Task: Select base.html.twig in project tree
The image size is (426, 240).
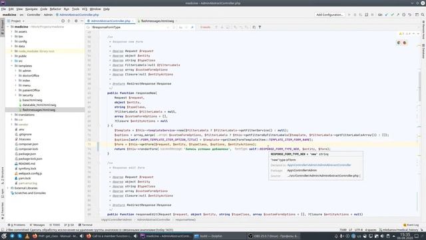Action: click(32, 100)
